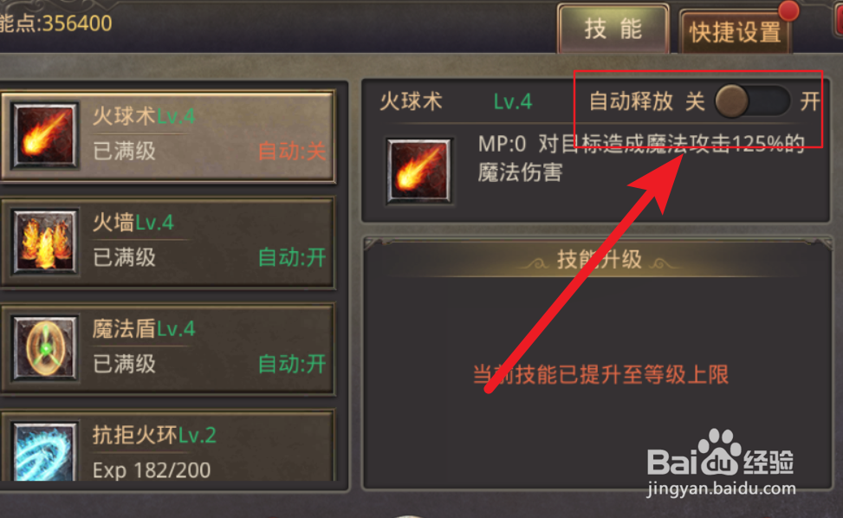843x518 pixels.
Task: Click the 技能点 356400 counter
Action: [x=56, y=23]
